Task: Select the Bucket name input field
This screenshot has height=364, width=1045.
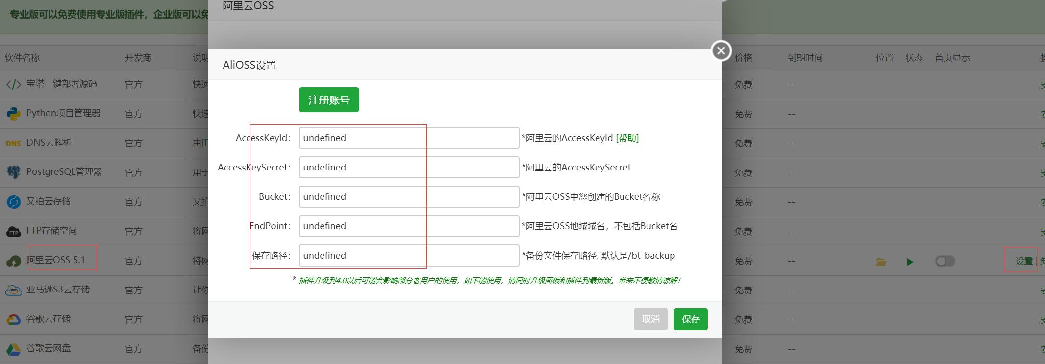Action: click(x=409, y=196)
